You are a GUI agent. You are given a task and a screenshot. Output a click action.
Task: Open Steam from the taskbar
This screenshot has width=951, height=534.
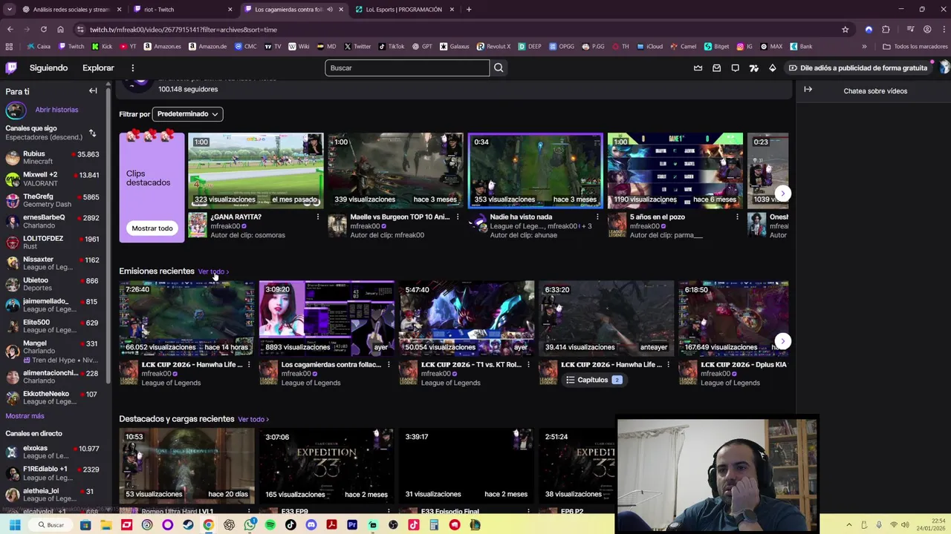click(188, 524)
